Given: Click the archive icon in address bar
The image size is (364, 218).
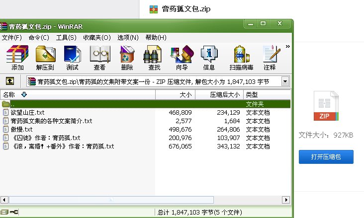Looking at the screenshot, I should (31, 81).
